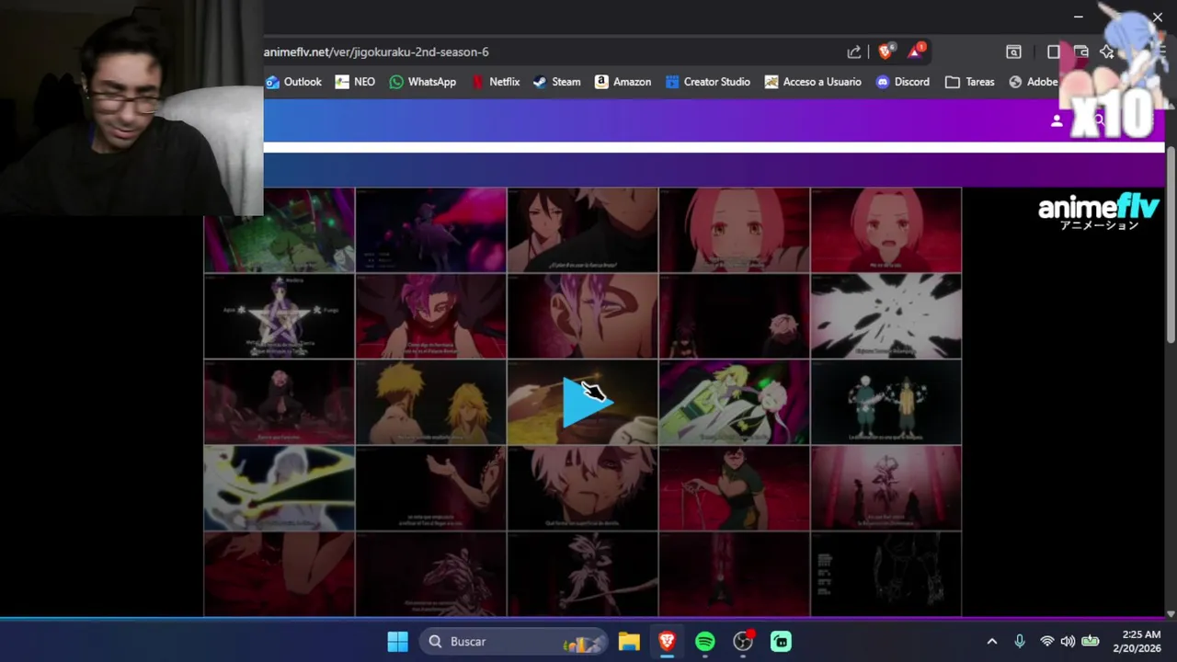Switch to Brave browser in the taskbar
This screenshot has width=1177, height=662.
tap(668, 642)
